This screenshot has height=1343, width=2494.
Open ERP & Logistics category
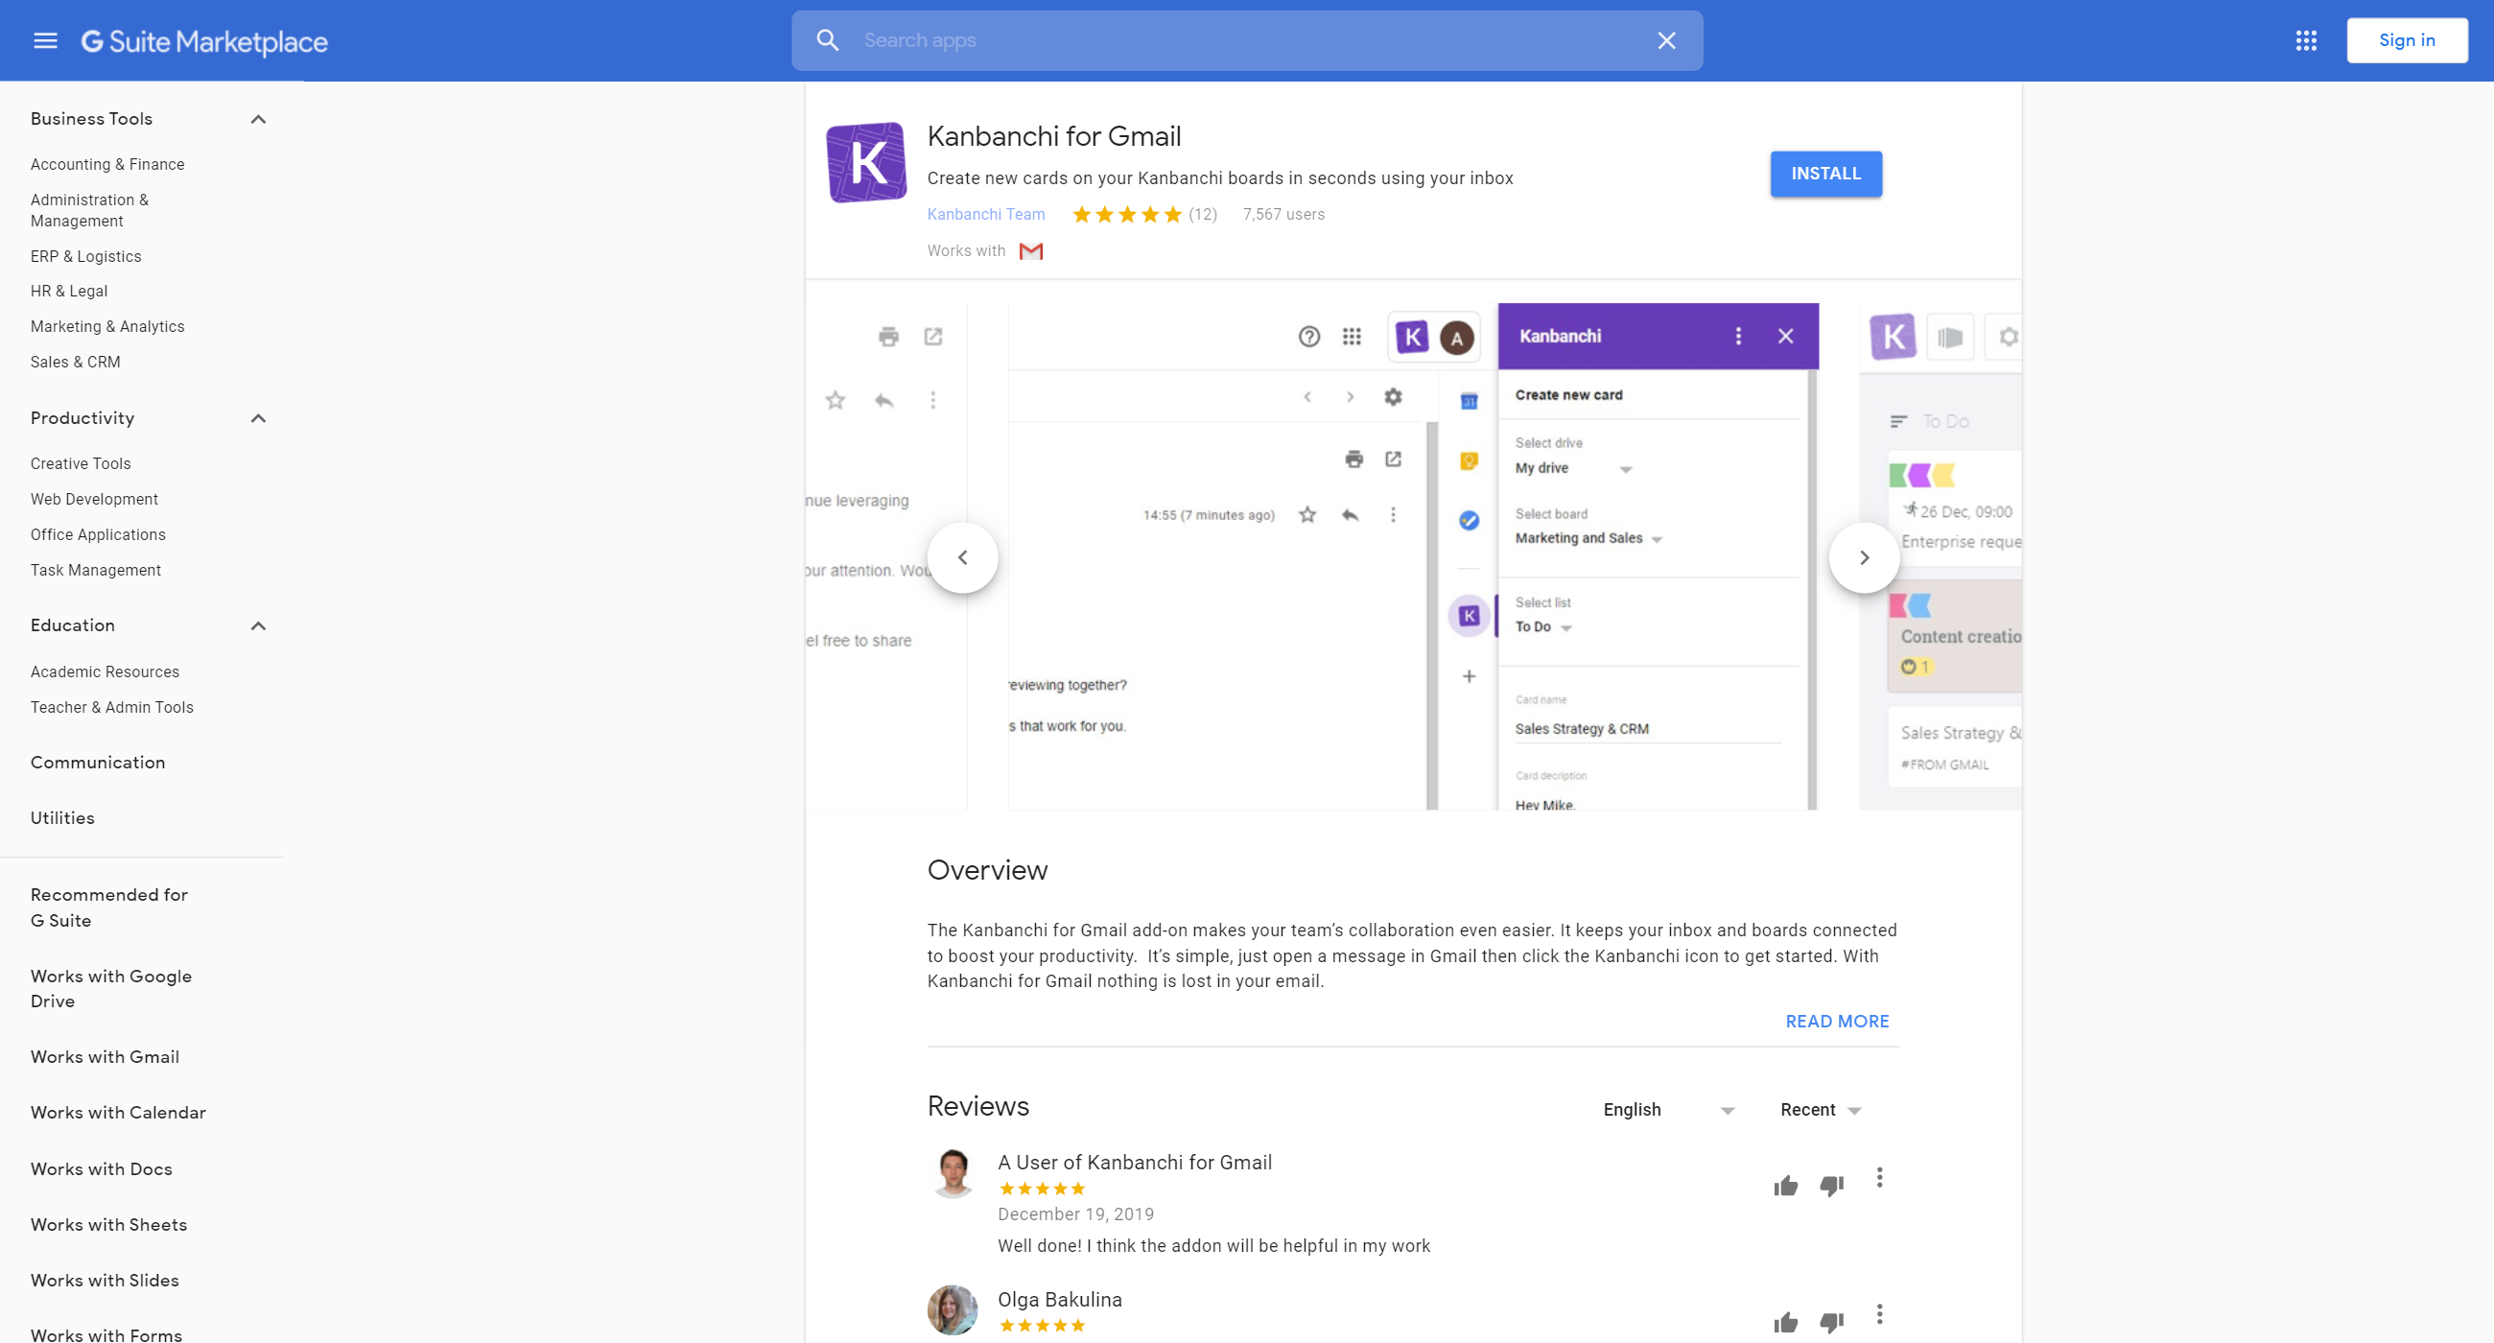click(x=85, y=256)
